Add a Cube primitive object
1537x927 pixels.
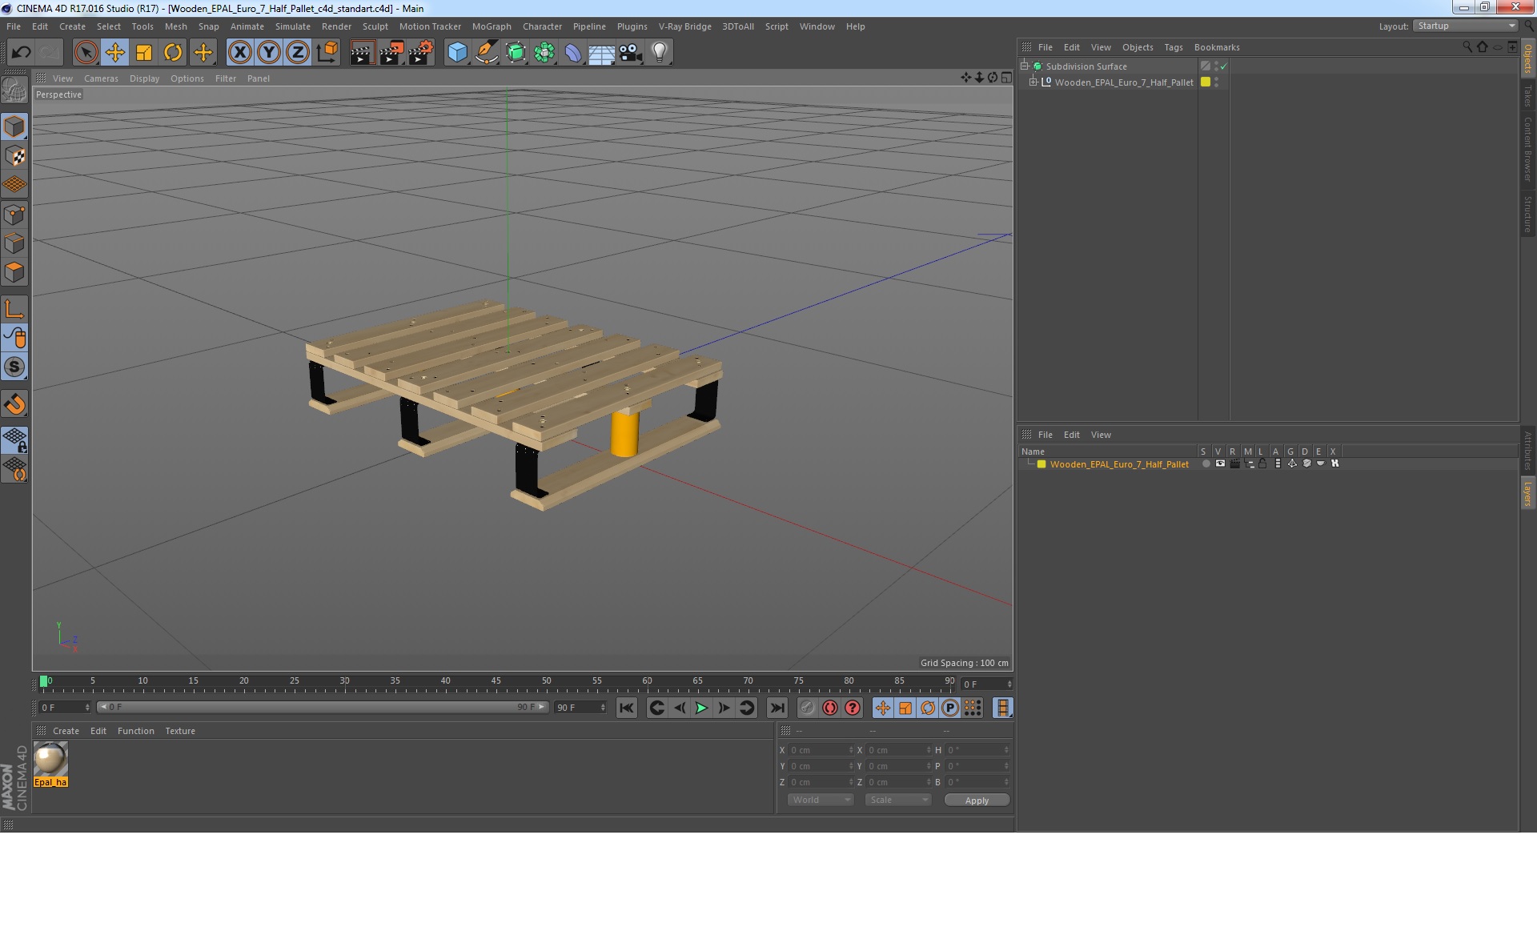[457, 53]
